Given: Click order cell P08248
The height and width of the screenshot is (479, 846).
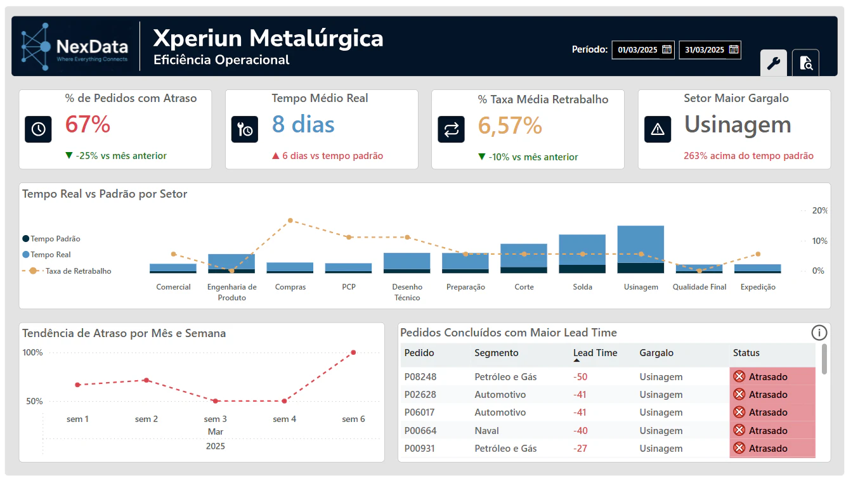Looking at the screenshot, I should click(420, 376).
